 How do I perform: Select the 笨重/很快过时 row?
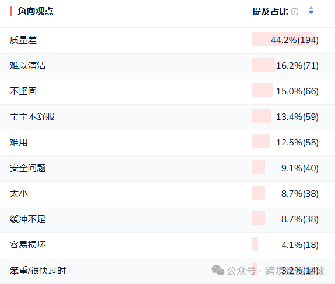(168, 271)
